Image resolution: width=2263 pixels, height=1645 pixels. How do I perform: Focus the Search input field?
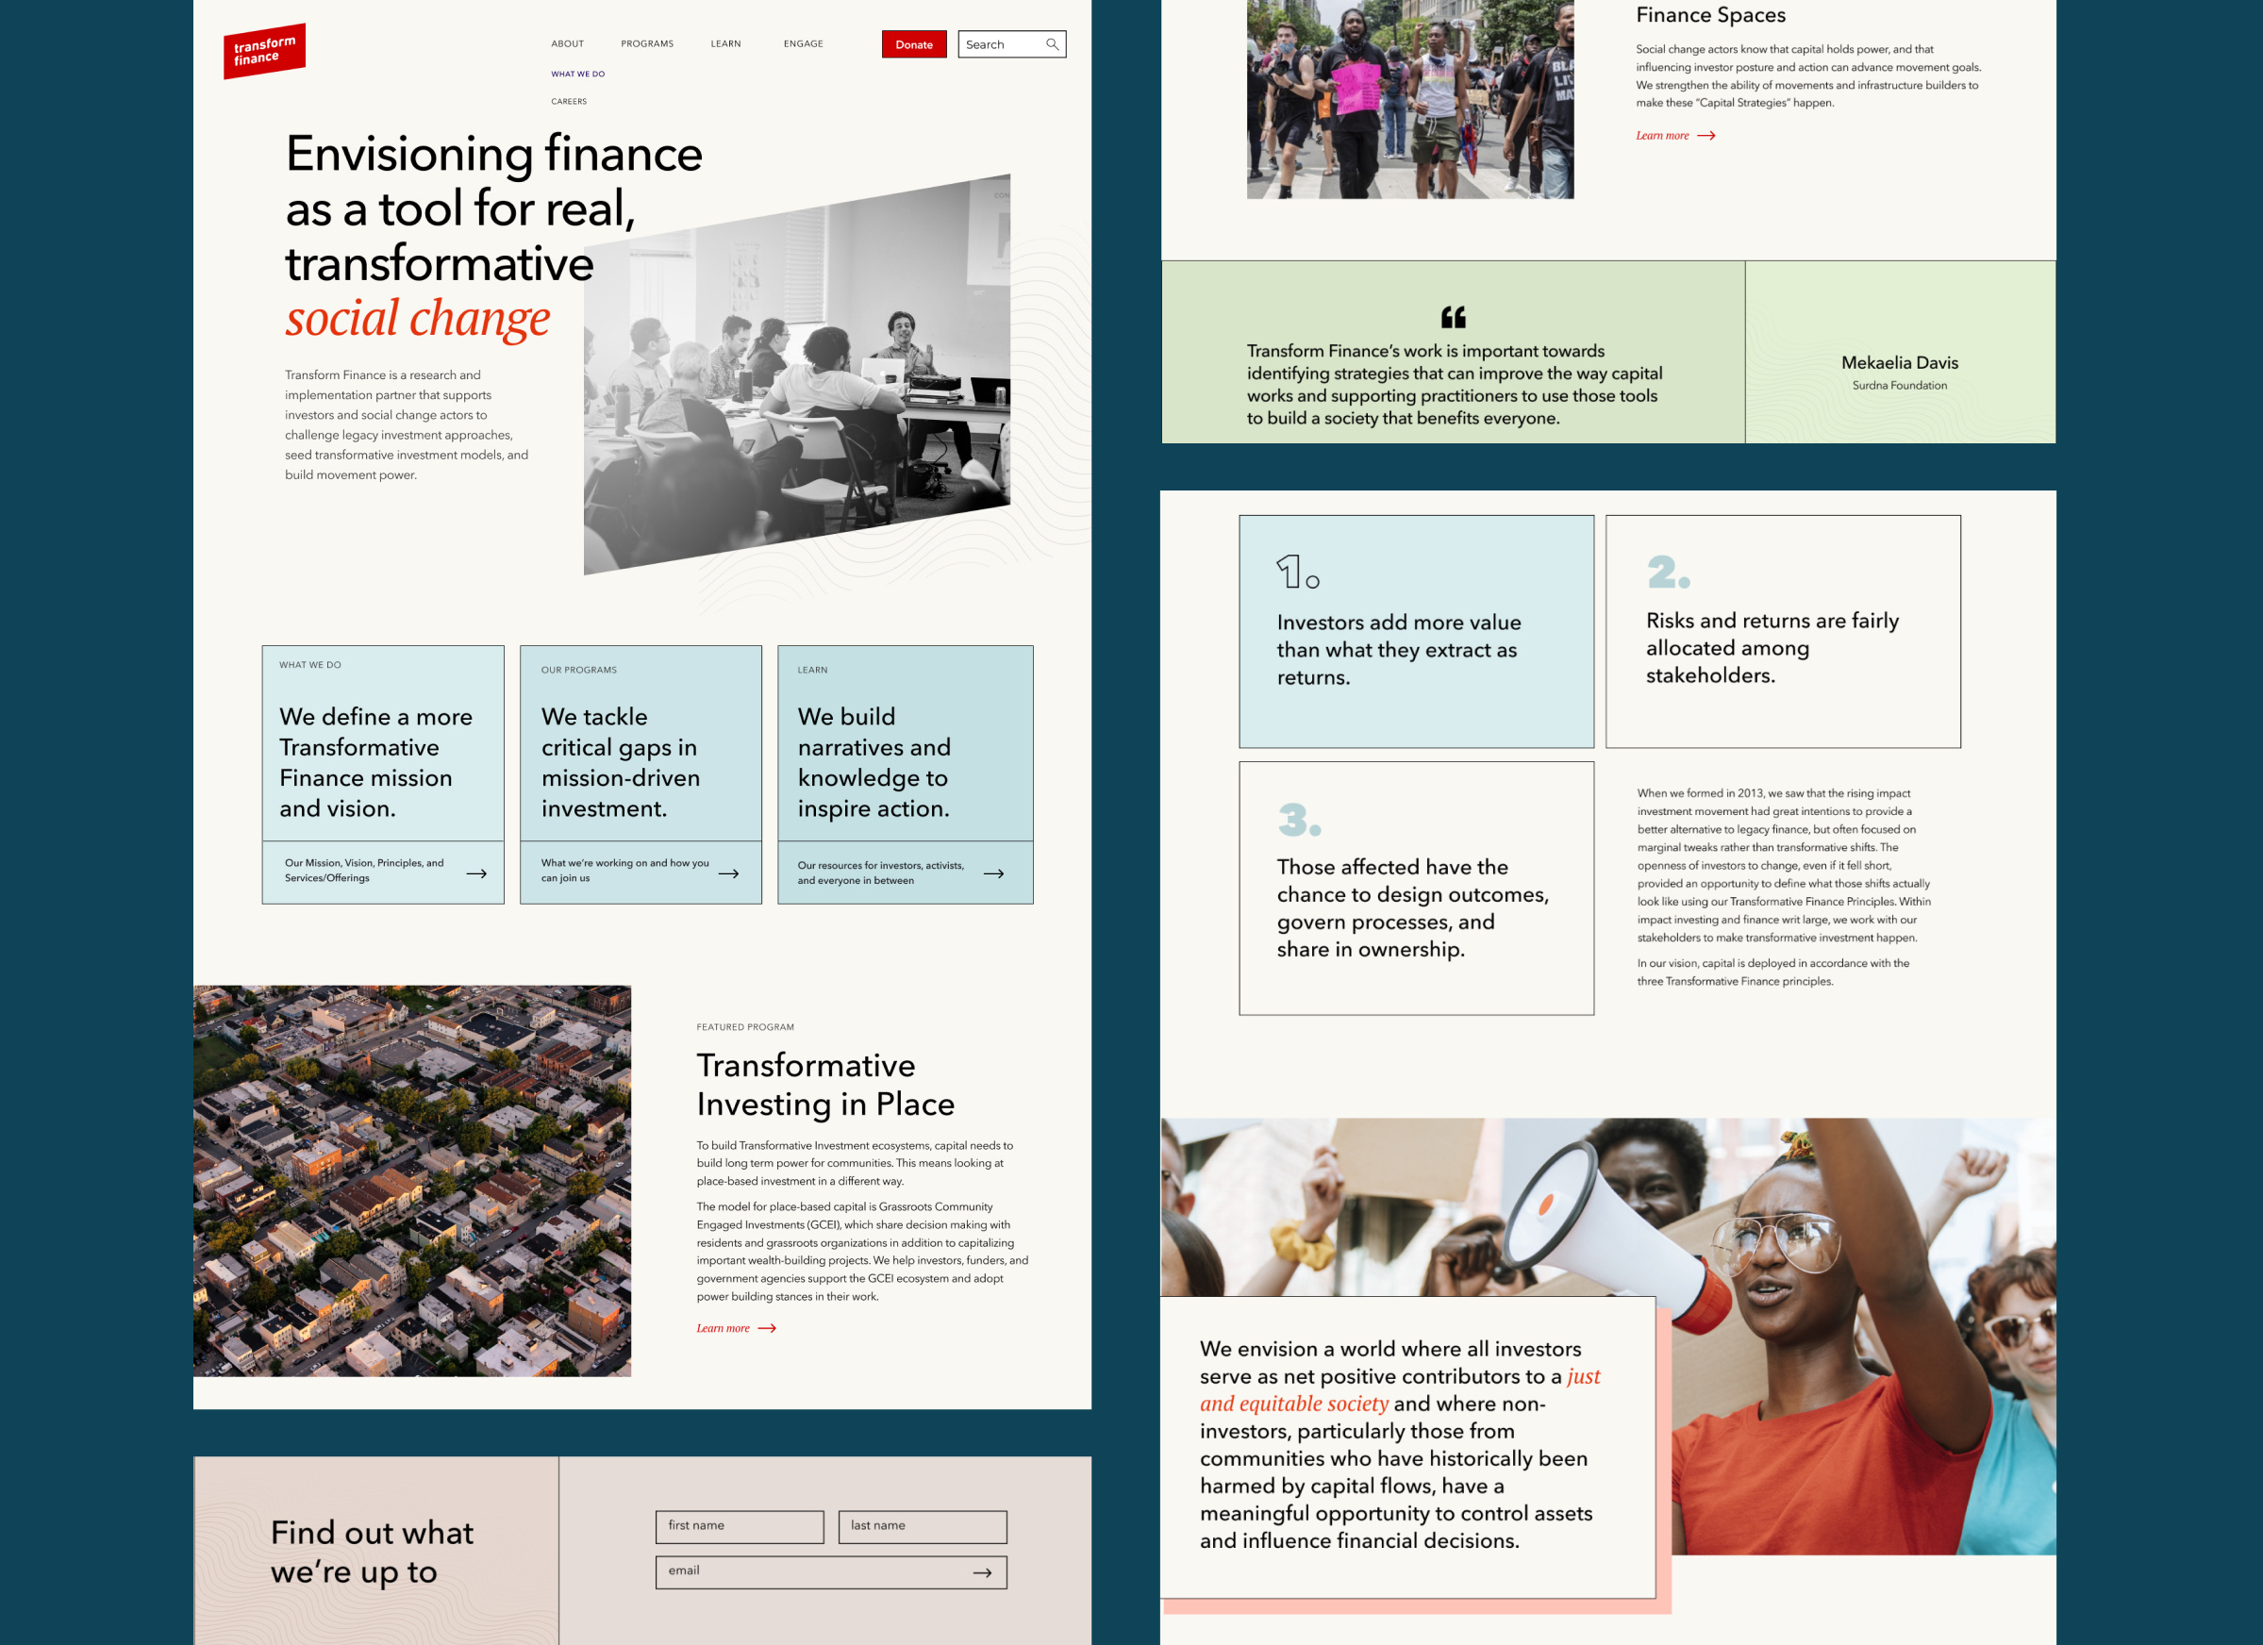(x=1000, y=45)
